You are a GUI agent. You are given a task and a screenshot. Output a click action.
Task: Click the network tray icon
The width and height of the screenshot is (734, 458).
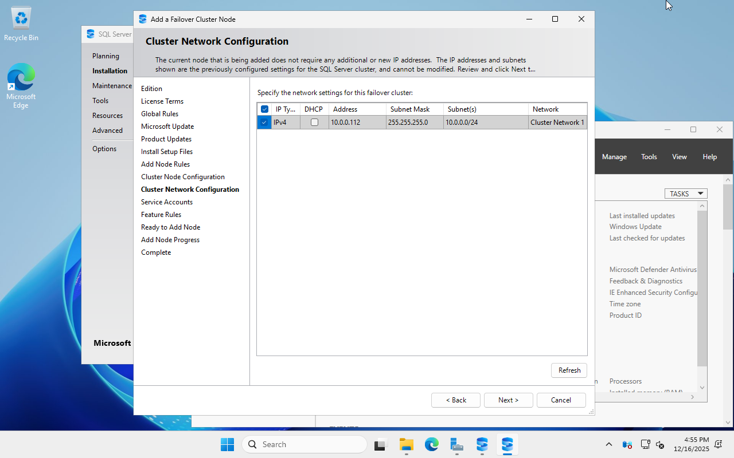pyautogui.click(x=645, y=444)
